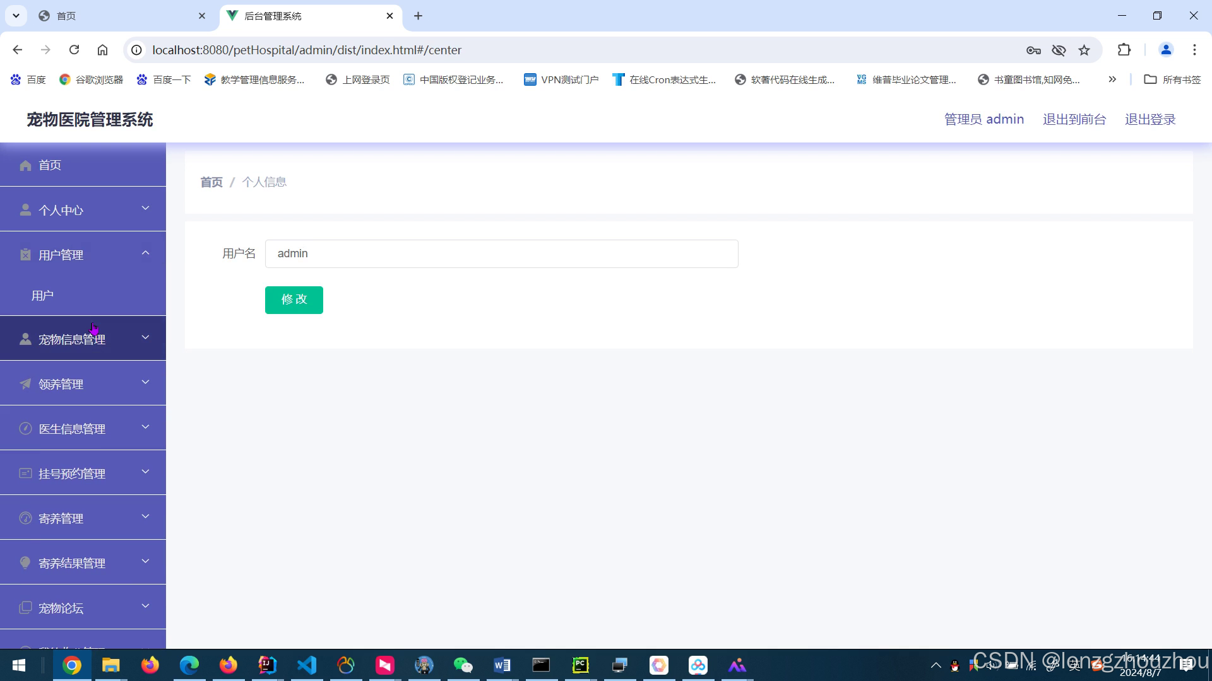Click the person icon next to 个人中心
Screen dimensions: 1212x681
click(25, 210)
